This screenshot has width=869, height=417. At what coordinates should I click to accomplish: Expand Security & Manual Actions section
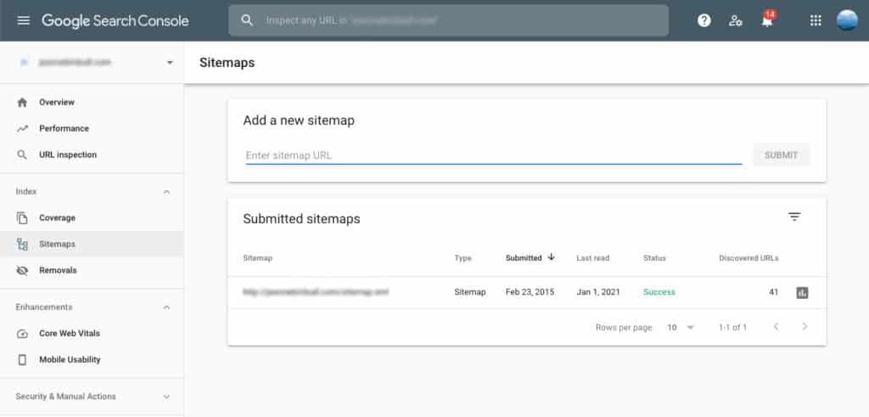coord(166,397)
